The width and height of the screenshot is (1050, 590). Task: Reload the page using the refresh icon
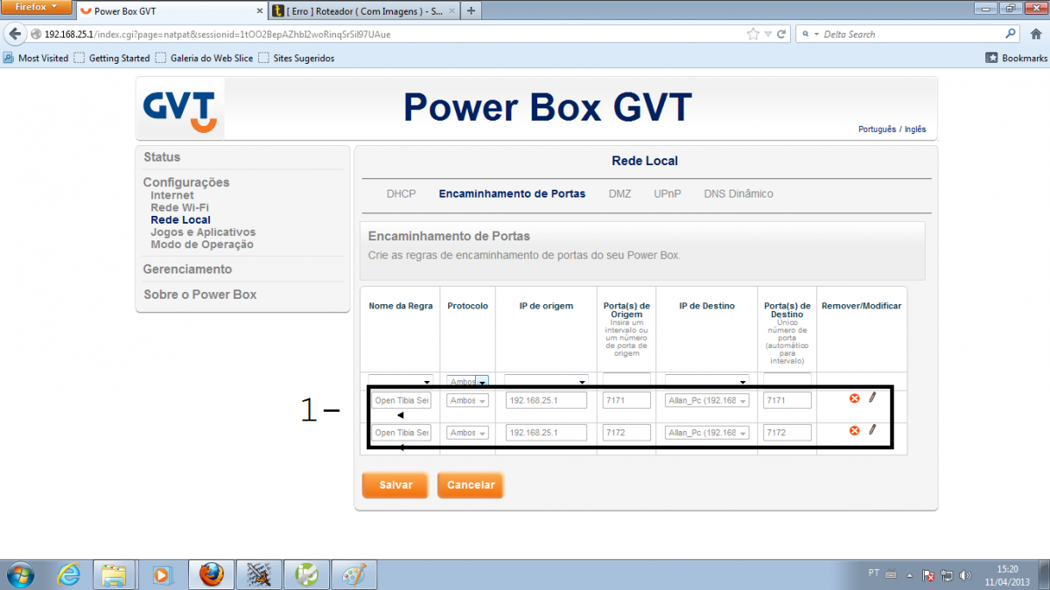(781, 34)
